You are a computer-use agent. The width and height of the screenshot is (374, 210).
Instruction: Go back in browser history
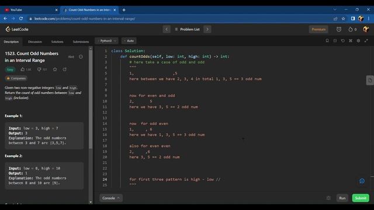pos(5,19)
